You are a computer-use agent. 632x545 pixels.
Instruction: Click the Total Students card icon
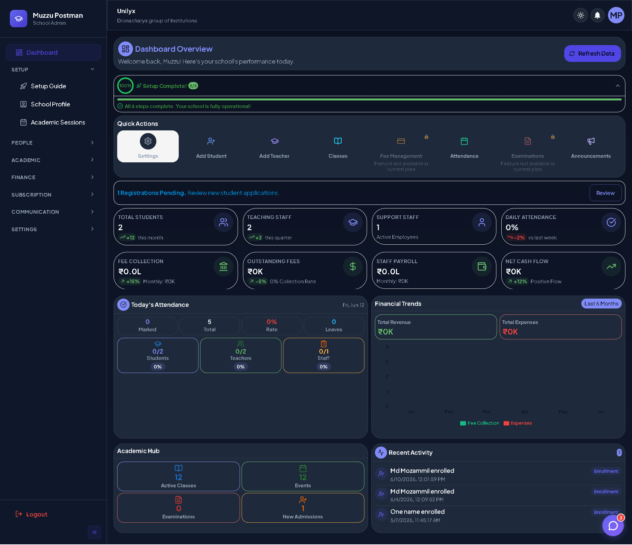pyautogui.click(x=224, y=222)
